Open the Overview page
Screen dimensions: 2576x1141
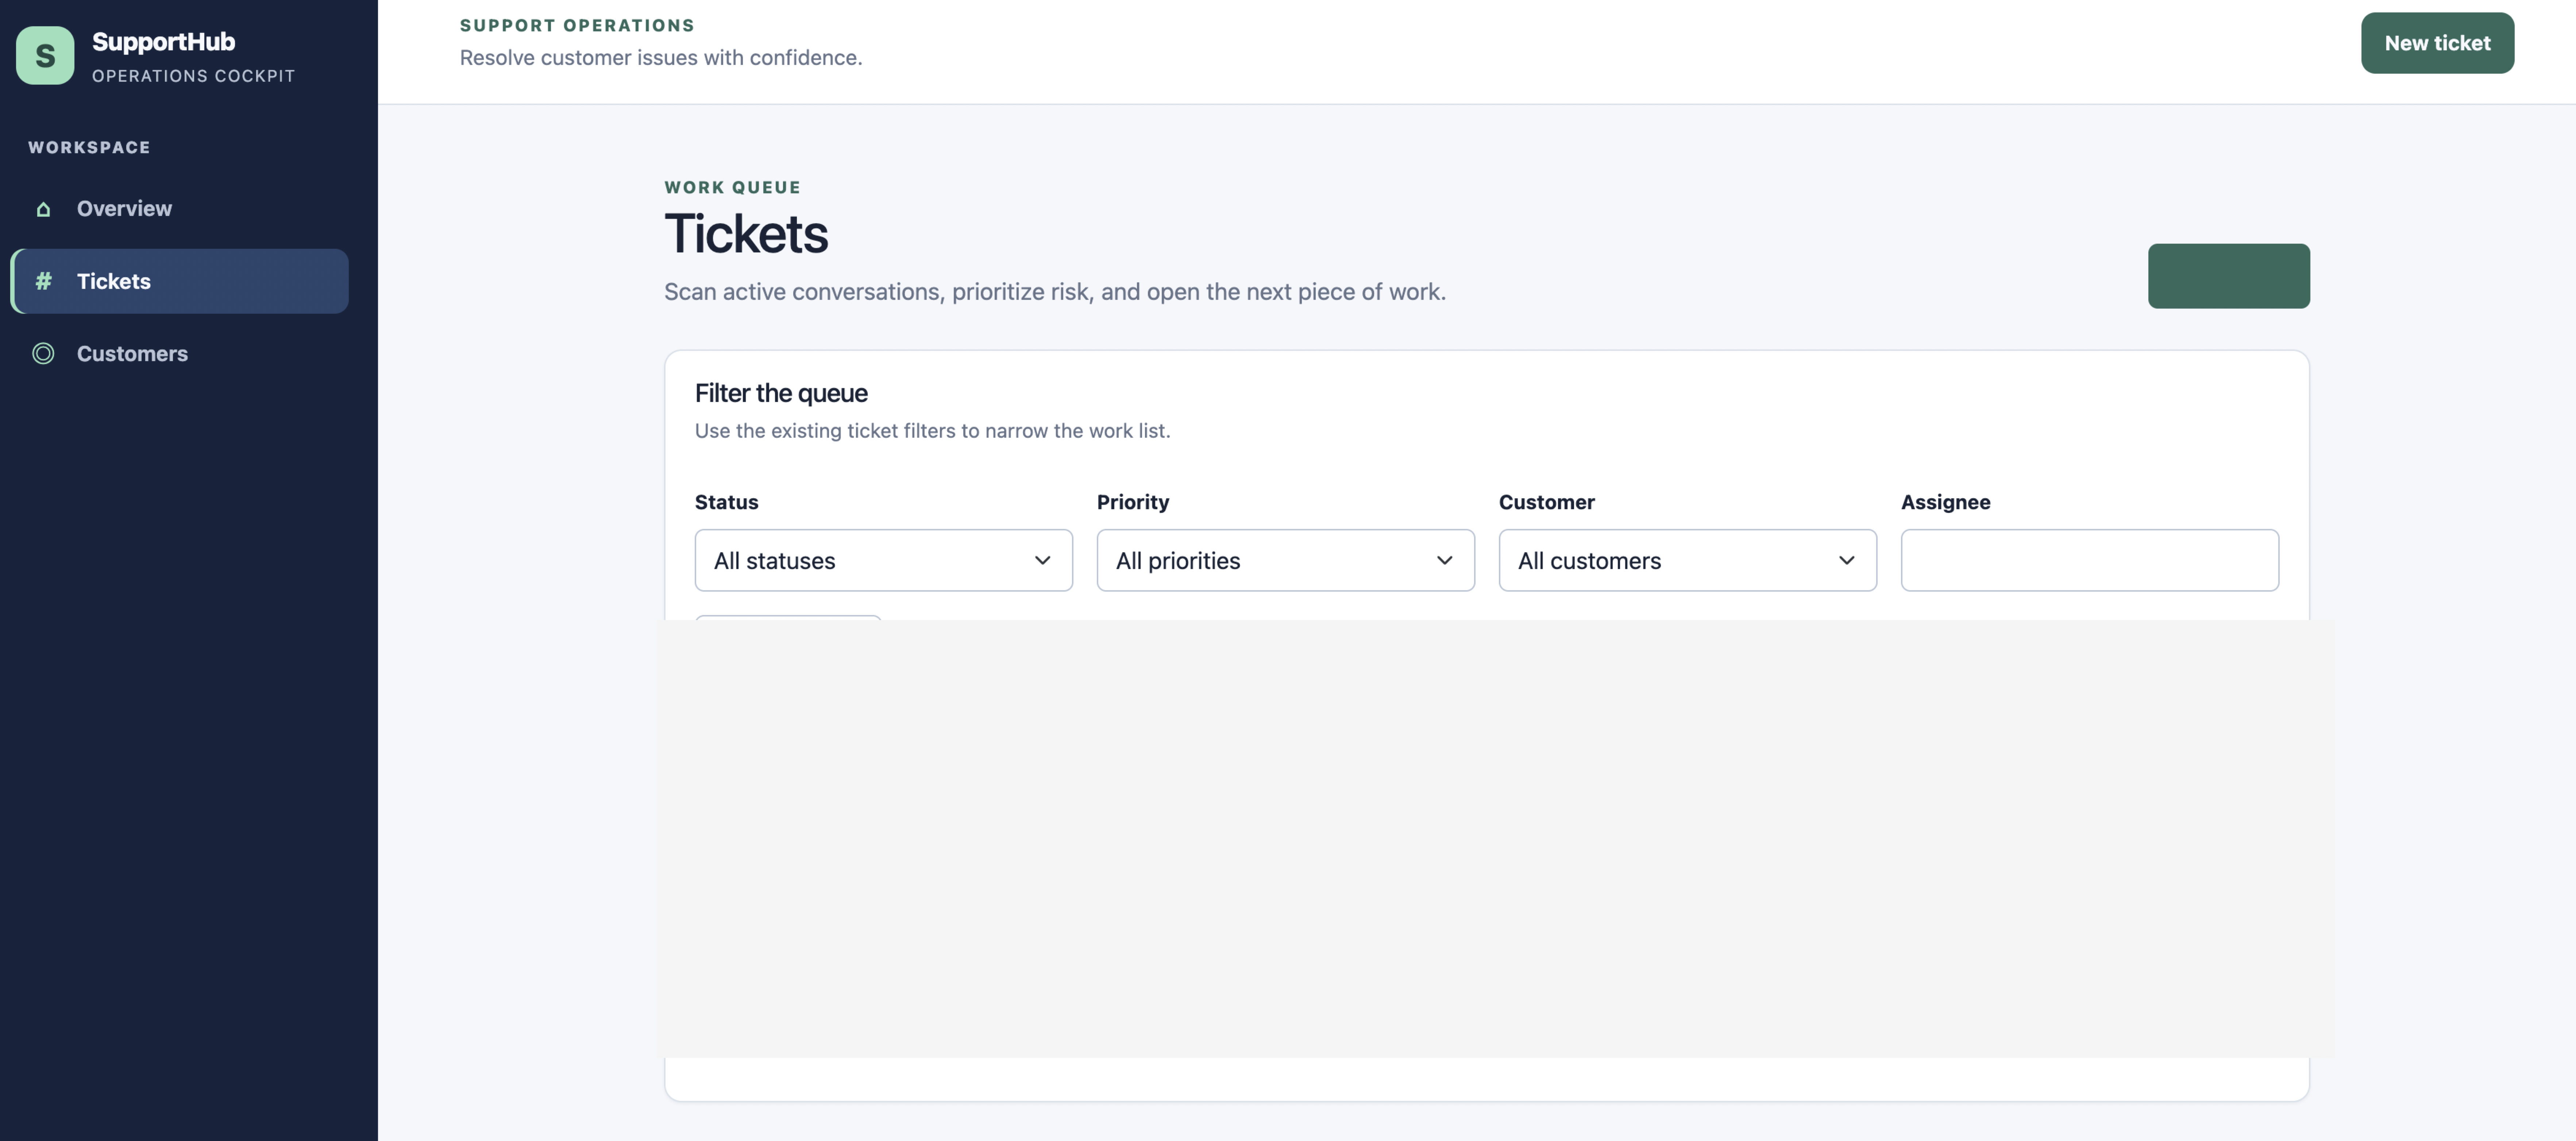[180, 209]
